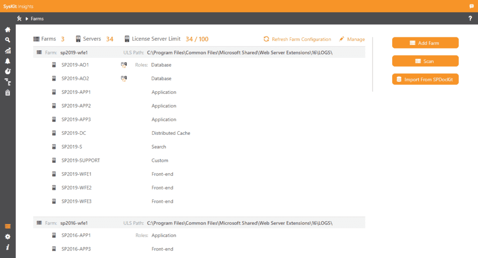The image size is (478, 258).
Task: Open the Settings gear in sidebar
Action: pos(7,237)
